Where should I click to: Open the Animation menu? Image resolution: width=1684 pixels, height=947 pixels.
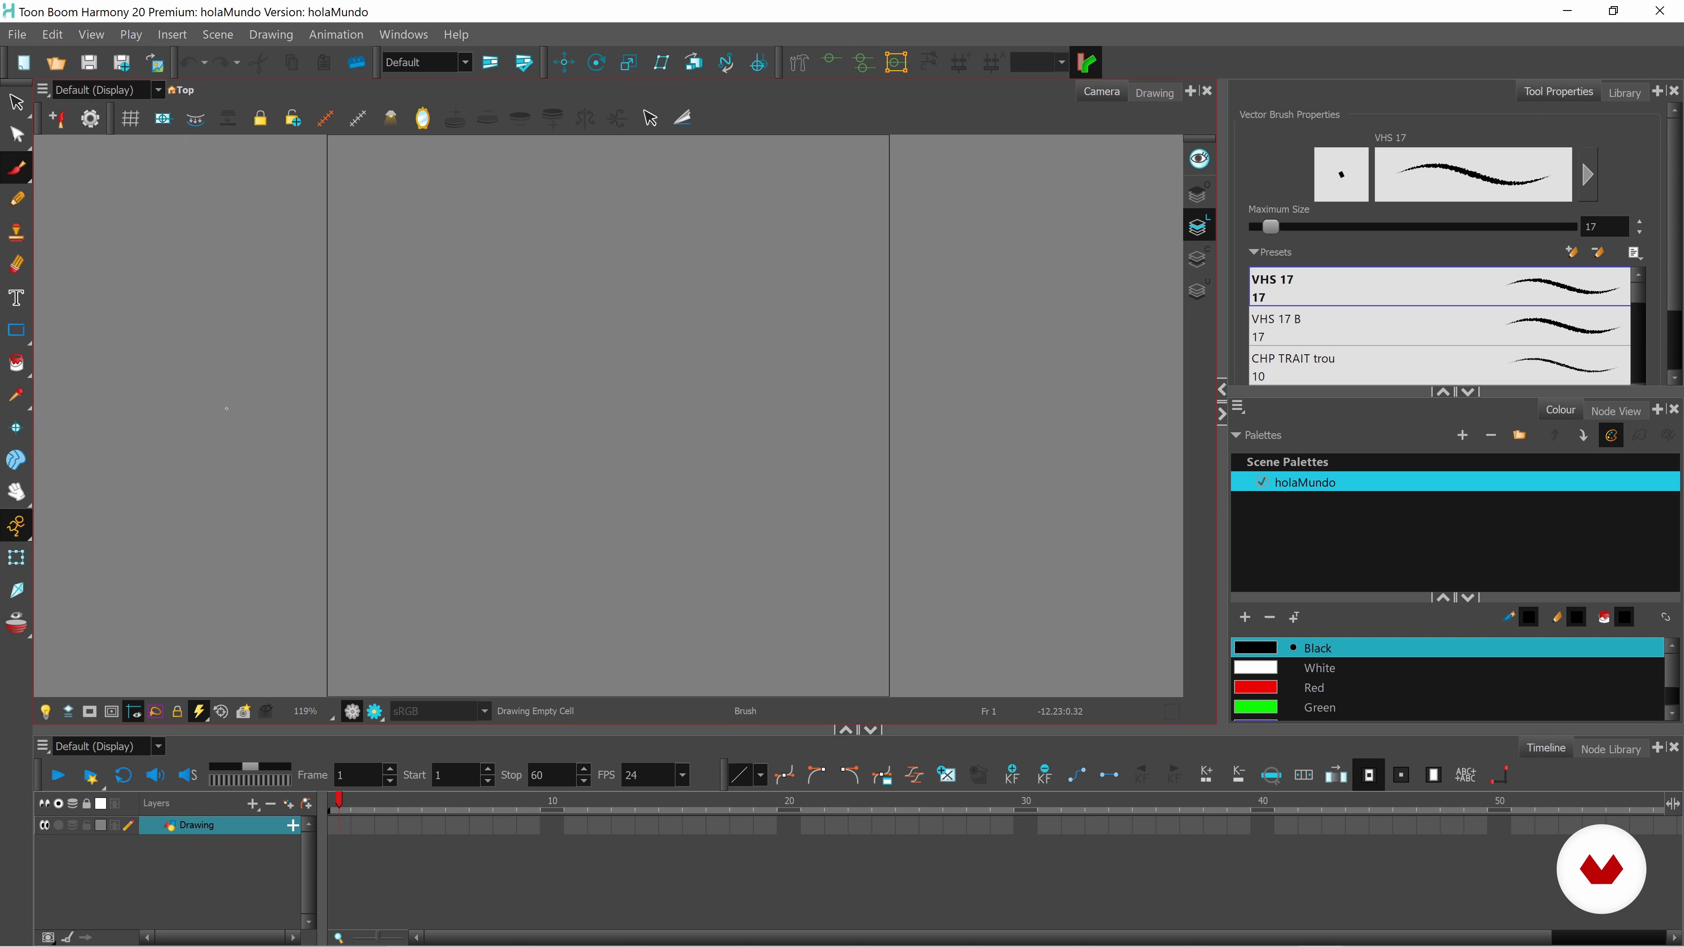click(336, 35)
